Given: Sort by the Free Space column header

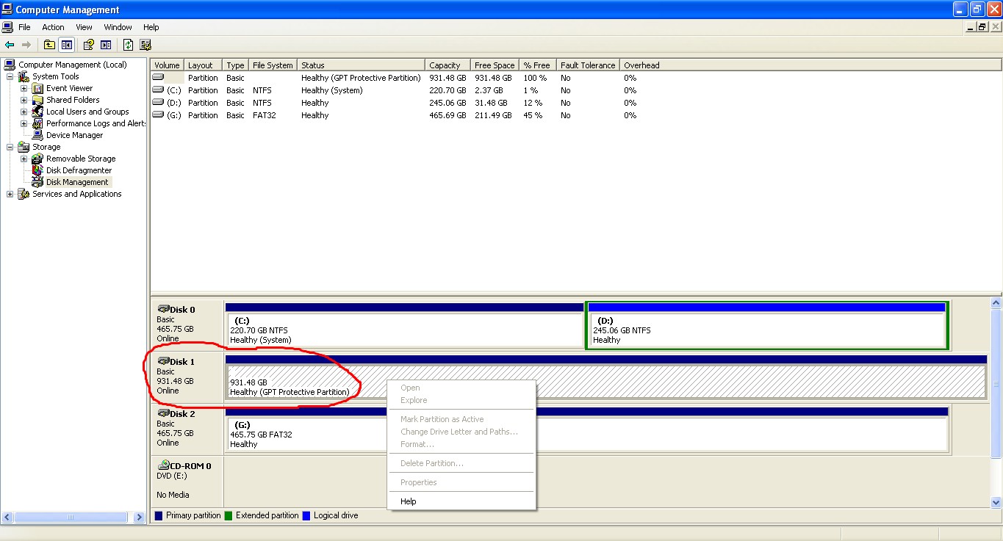Looking at the screenshot, I should 495,65.
